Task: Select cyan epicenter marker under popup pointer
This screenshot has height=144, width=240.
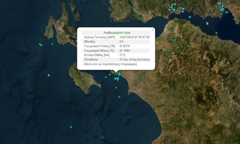Action: tap(119, 73)
